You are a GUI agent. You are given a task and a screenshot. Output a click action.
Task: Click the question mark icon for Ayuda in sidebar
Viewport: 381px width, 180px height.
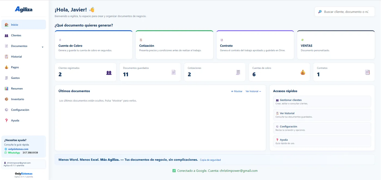(x=7, y=120)
